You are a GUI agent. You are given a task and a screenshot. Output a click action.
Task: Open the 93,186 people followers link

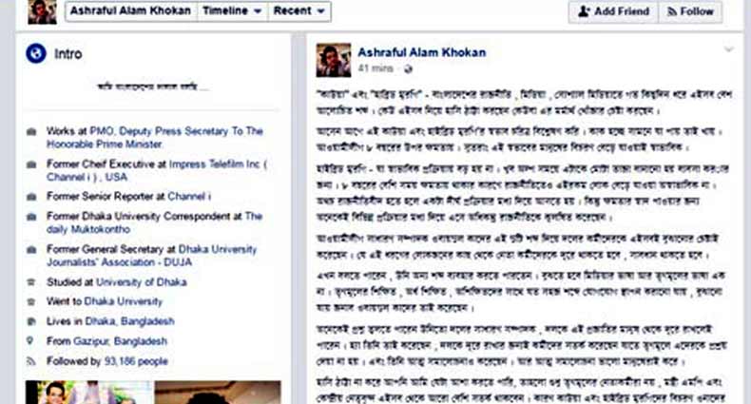pyautogui.click(x=136, y=361)
